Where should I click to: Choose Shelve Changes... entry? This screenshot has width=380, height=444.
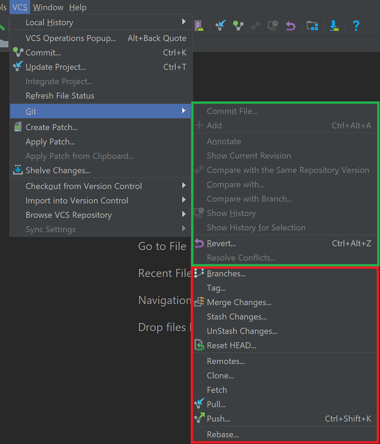[x=101, y=170]
